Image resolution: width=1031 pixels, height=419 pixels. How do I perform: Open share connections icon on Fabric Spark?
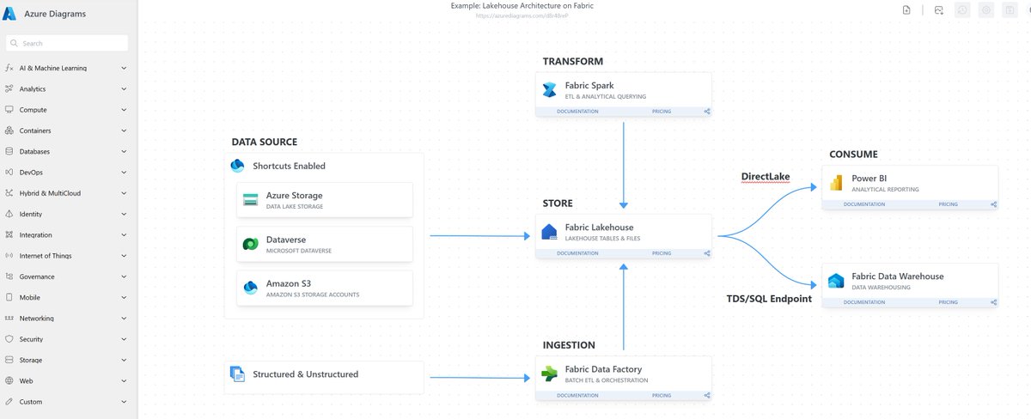pyautogui.click(x=707, y=111)
